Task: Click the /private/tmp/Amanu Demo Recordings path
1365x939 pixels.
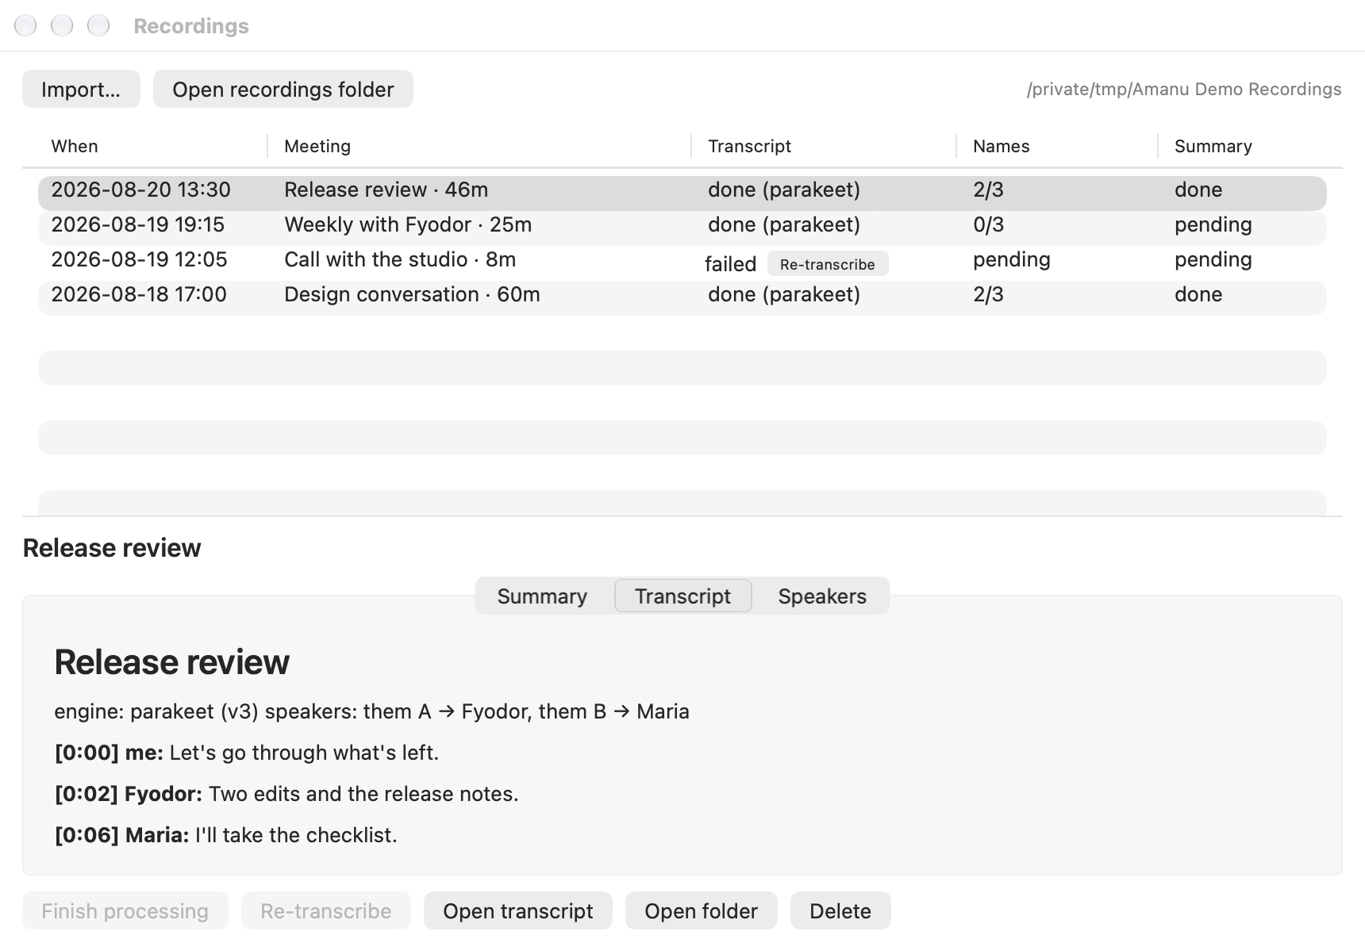Action: (1184, 89)
